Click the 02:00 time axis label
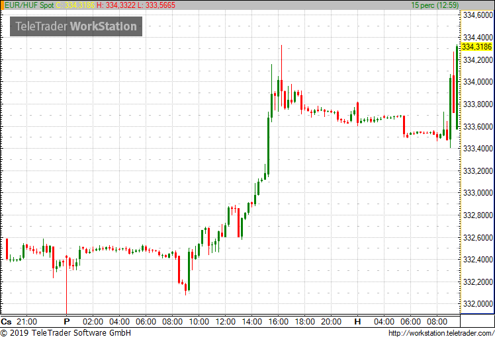This screenshot has height=339, width=495. click(x=93, y=322)
